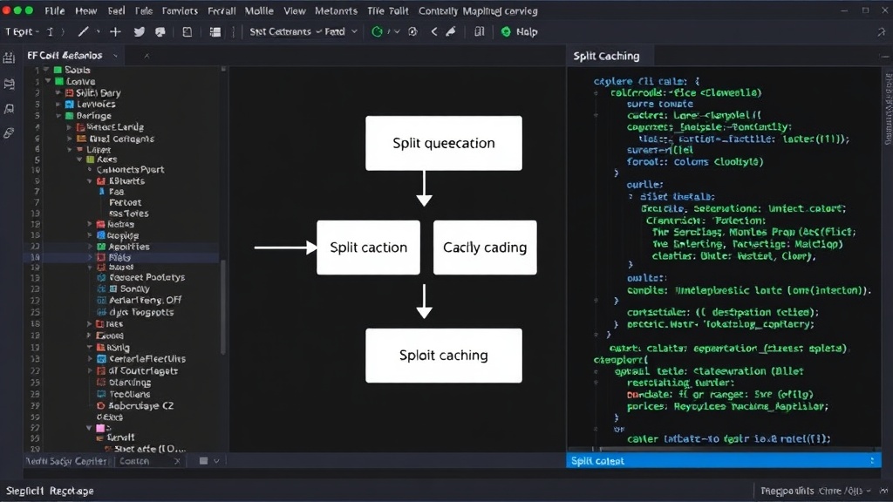Image resolution: width=893 pixels, height=502 pixels.
Task: Click the left angle bracket back icon
Action: 434,32
